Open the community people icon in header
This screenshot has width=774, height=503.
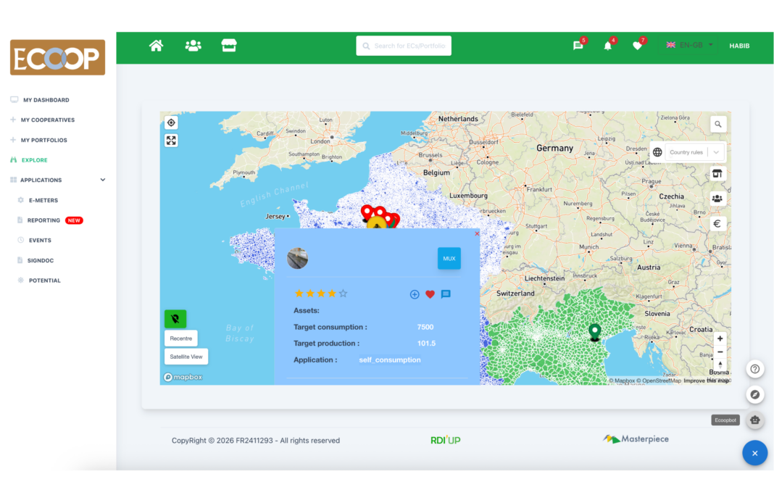(193, 46)
